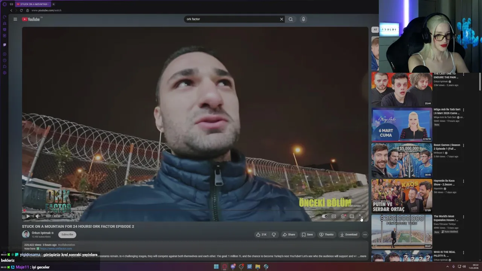Show hidden system tray icons
The height and width of the screenshot is (271, 482).
click(x=447, y=266)
